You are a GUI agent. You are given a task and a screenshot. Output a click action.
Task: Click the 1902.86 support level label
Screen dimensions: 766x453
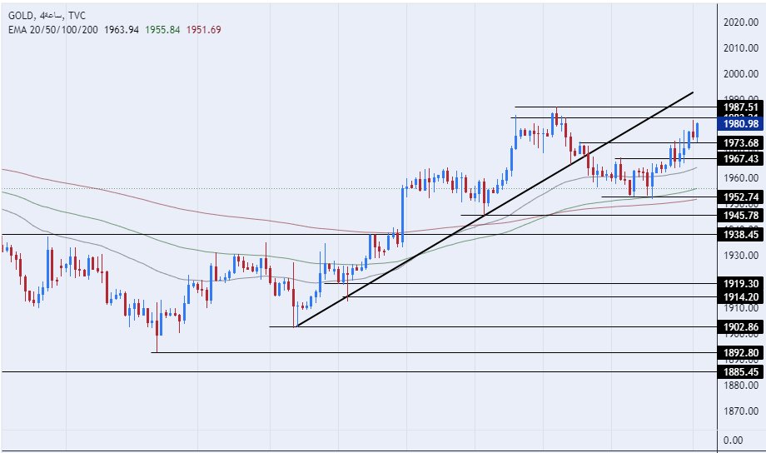(739, 326)
